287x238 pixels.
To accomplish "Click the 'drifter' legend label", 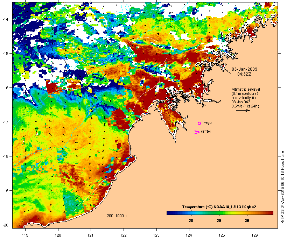I will [206, 131].
